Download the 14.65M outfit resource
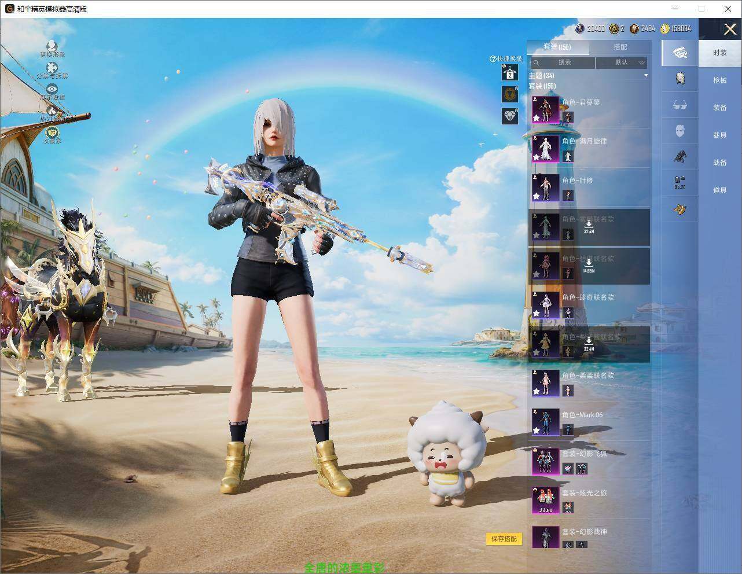742x574 pixels. click(x=589, y=264)
